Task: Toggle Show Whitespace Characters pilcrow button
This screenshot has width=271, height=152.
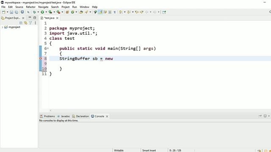Action: click(115, 12)
